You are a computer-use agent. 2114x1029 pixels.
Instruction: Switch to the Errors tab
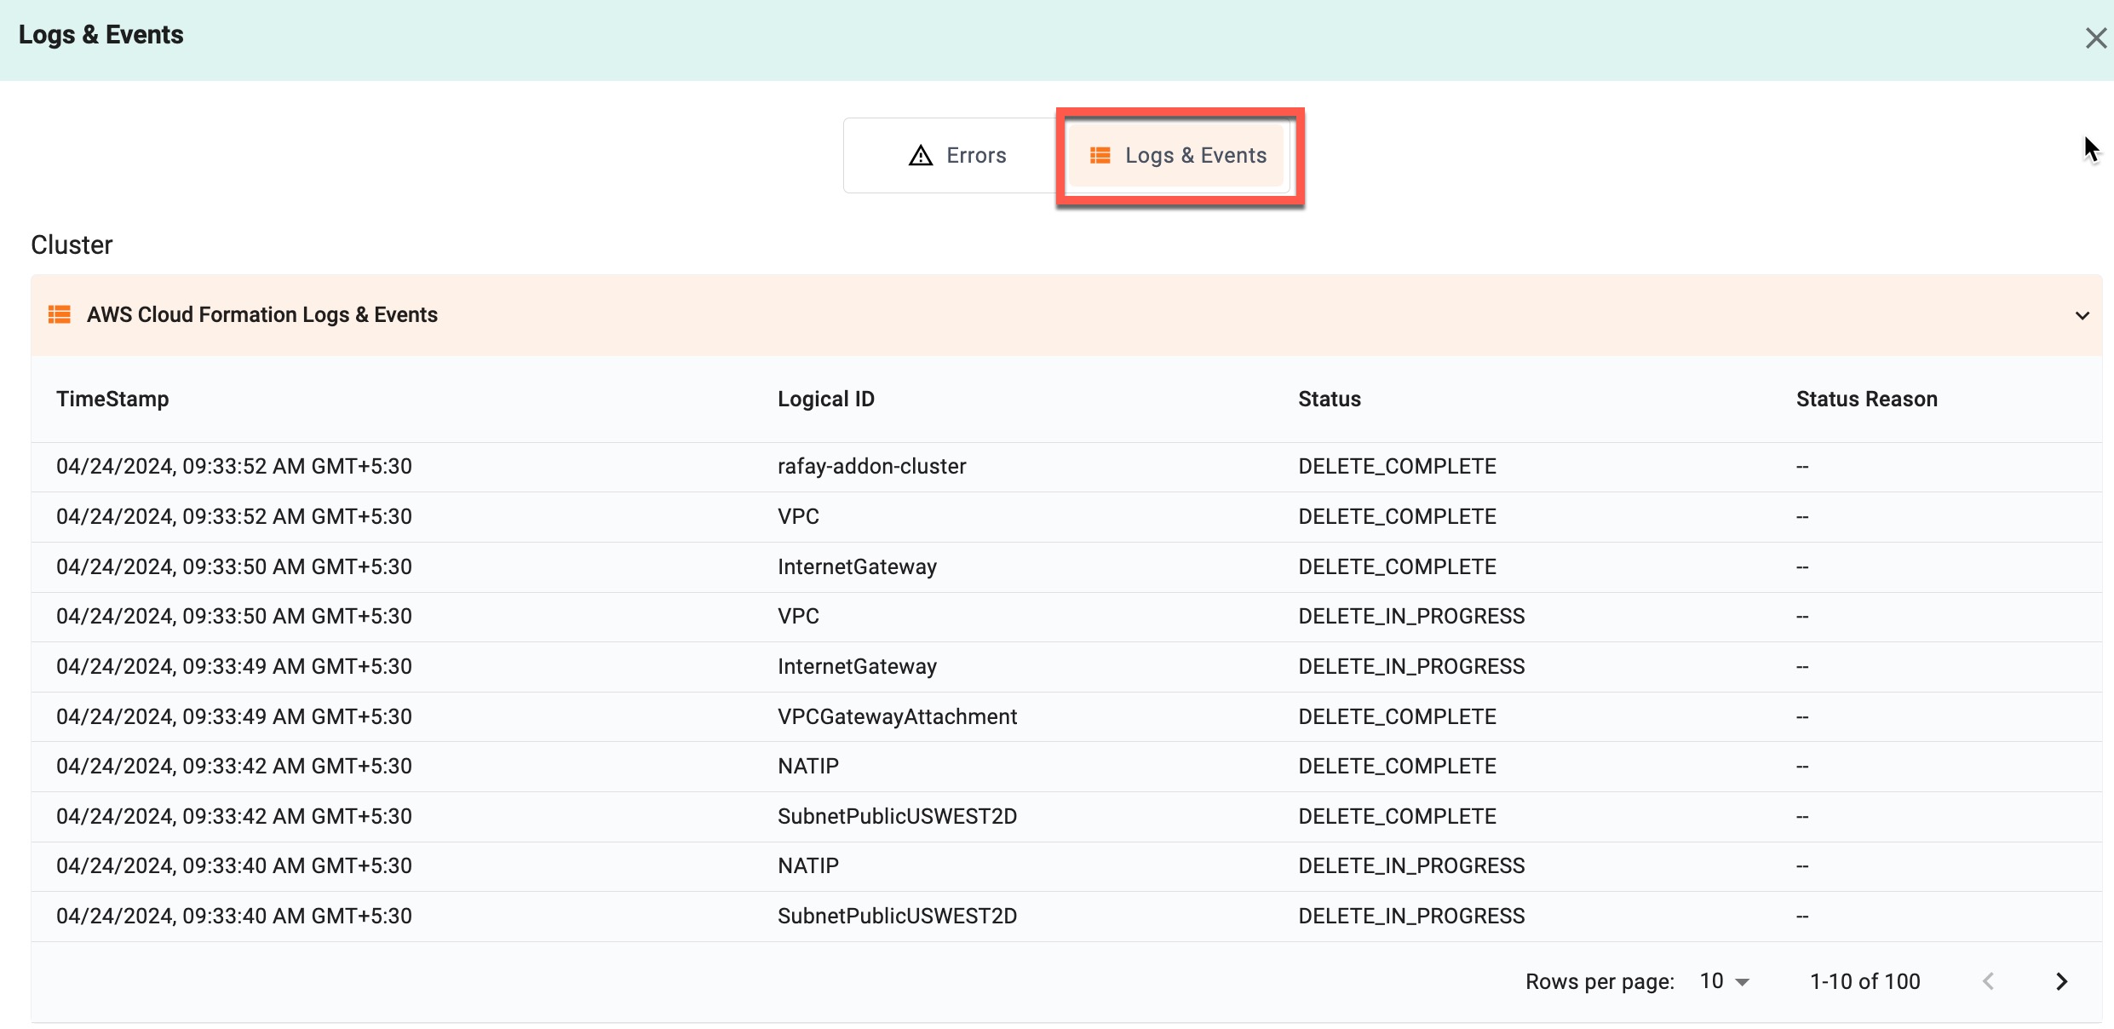[x=956, y=155]
